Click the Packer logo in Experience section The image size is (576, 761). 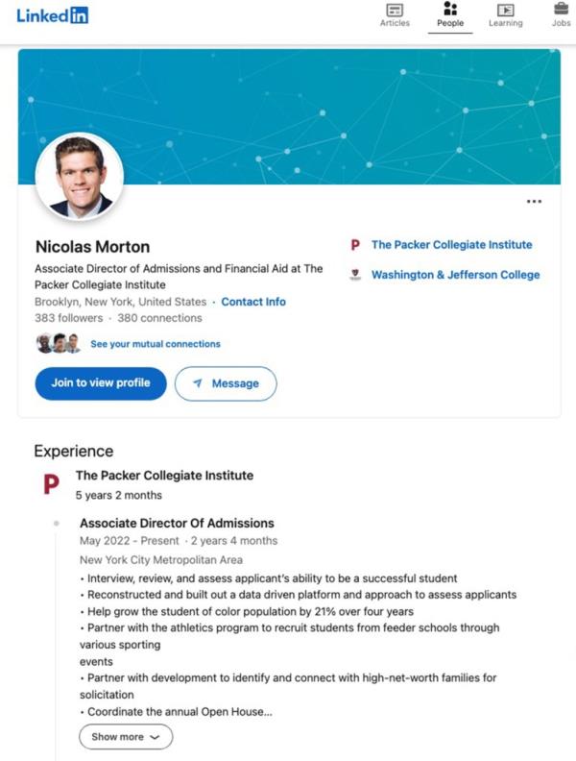pos(51,484)
